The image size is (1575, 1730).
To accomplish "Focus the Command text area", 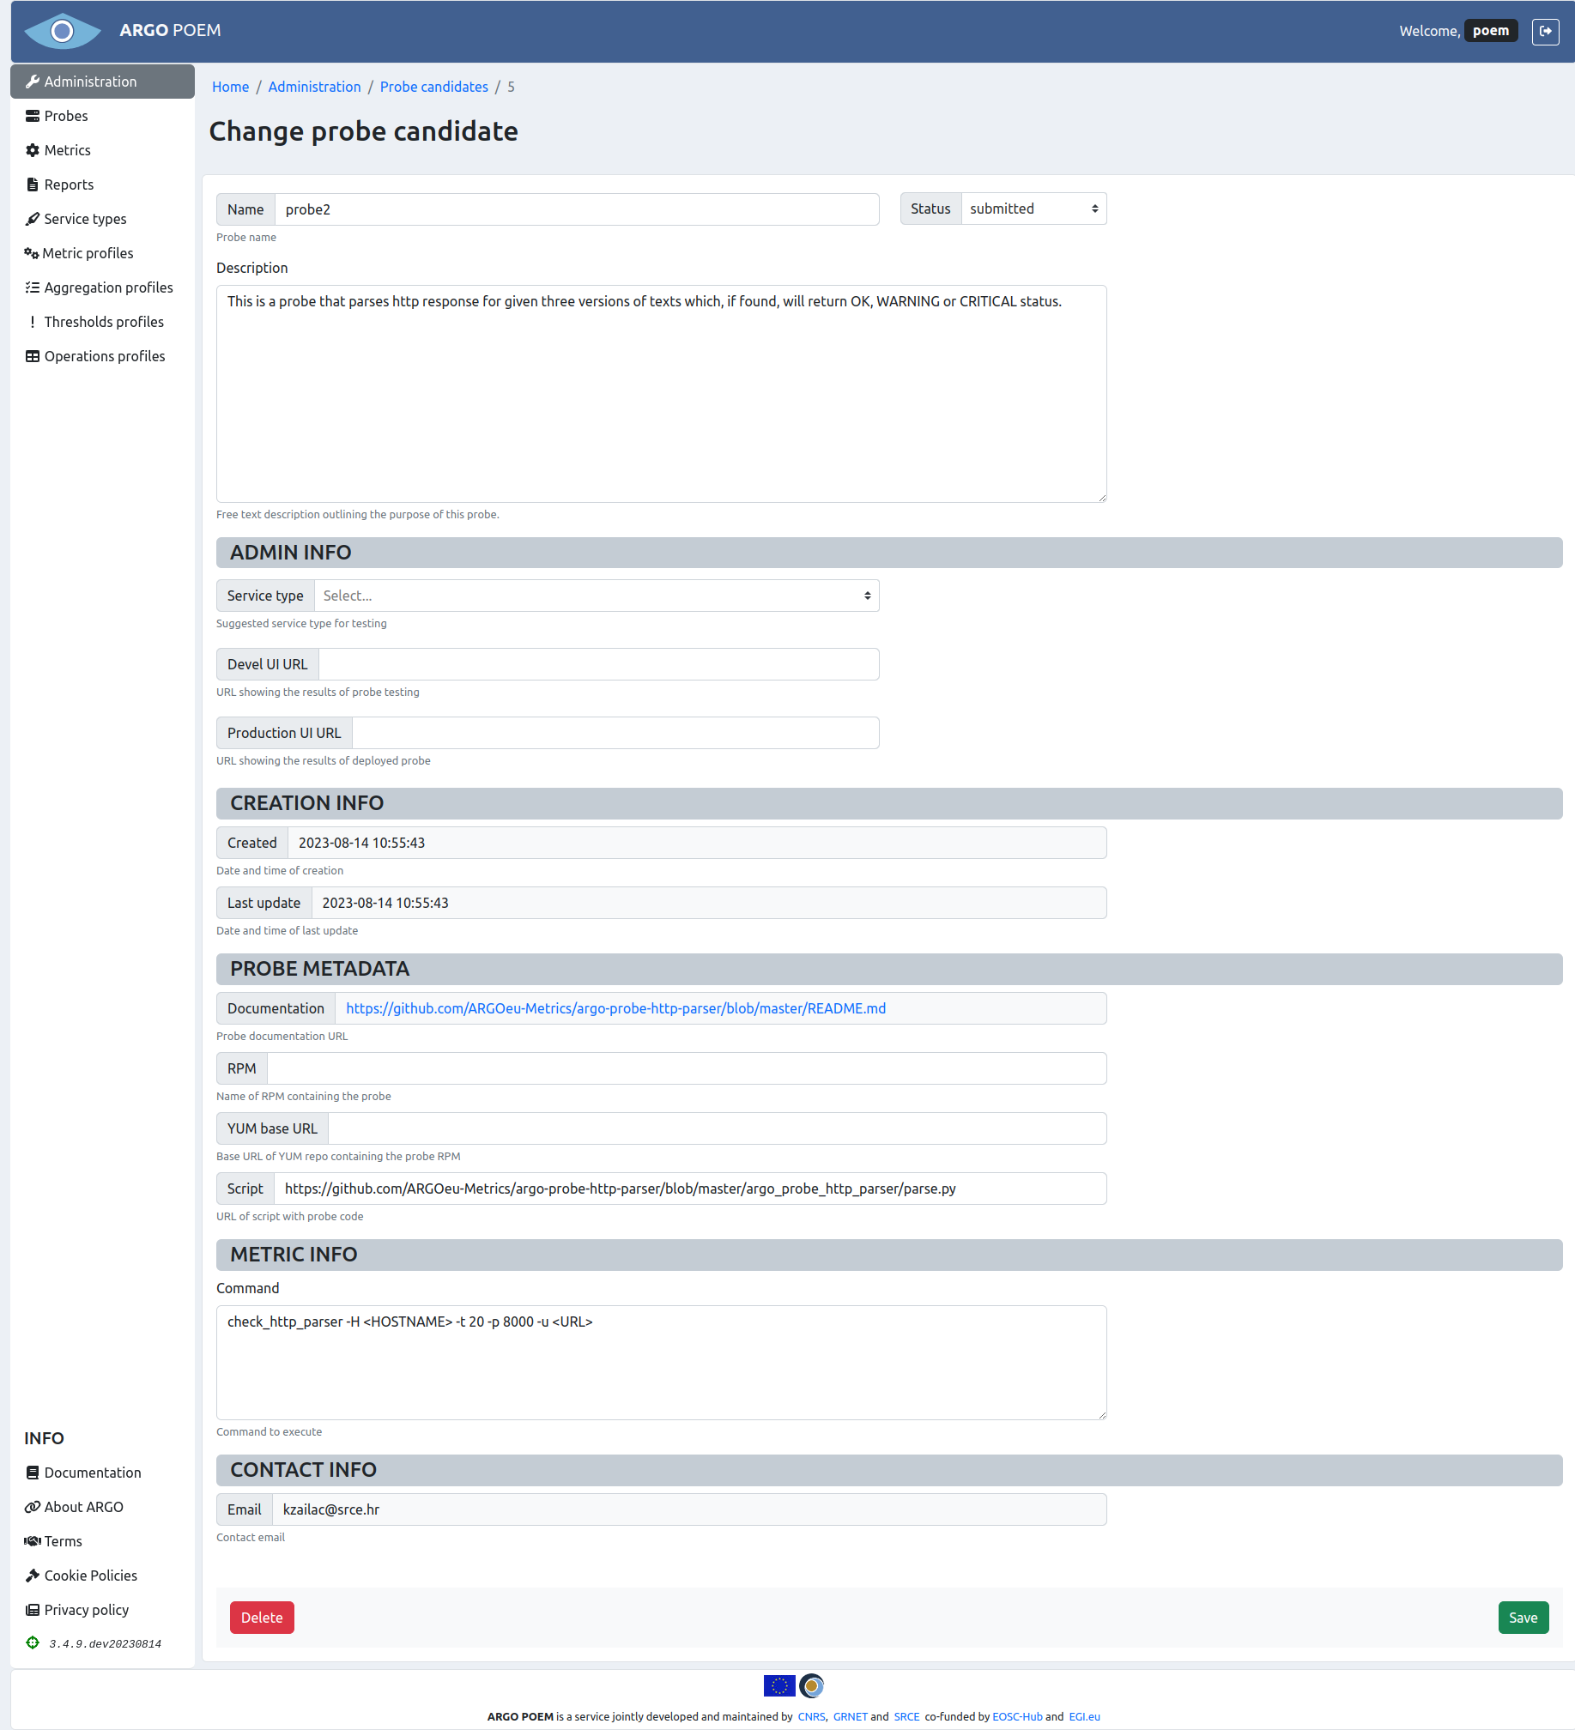I will 661,1362.
